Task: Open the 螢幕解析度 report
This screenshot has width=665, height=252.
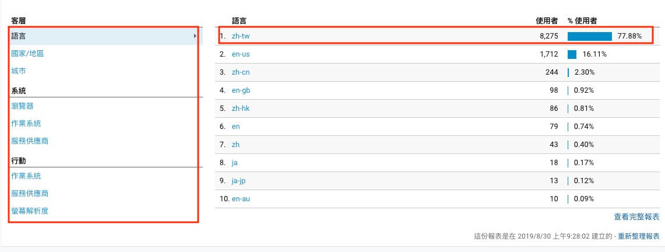Action: [x=30, y=211]
